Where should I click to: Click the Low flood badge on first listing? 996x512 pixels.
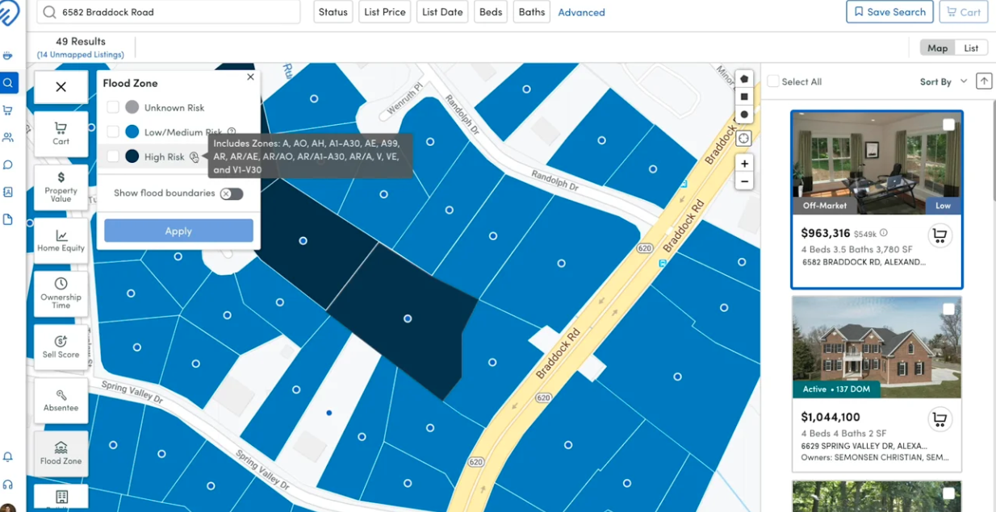pyautogui.click(x=943, y=206)
